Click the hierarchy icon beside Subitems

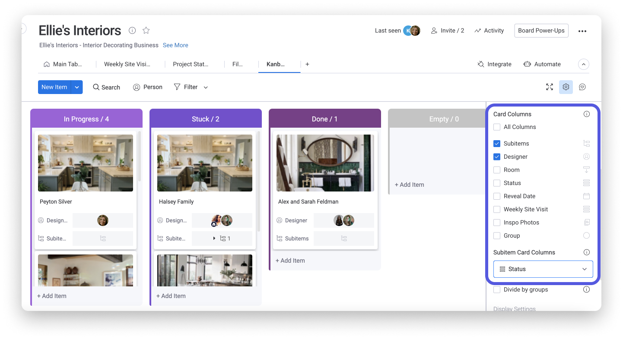586,143
